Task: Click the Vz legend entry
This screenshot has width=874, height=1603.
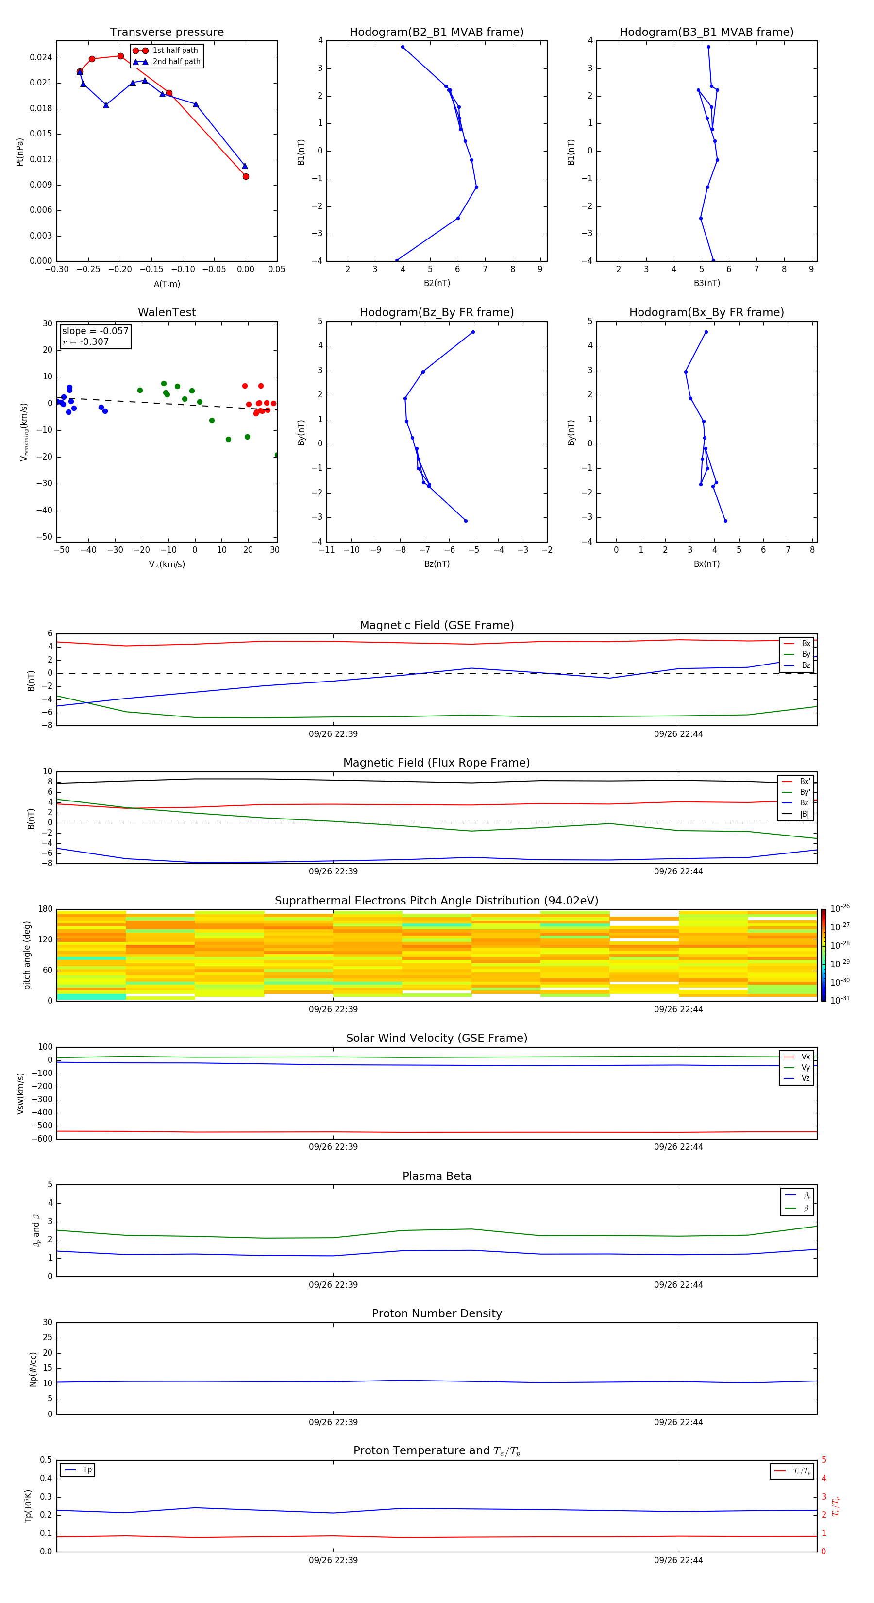Action: click(x=797, y=1078)
